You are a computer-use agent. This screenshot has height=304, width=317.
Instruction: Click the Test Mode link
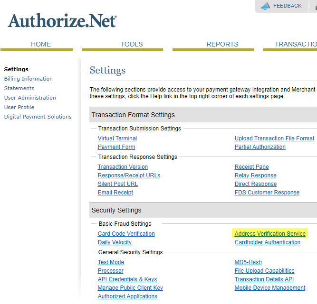click(x=111, y=262)
